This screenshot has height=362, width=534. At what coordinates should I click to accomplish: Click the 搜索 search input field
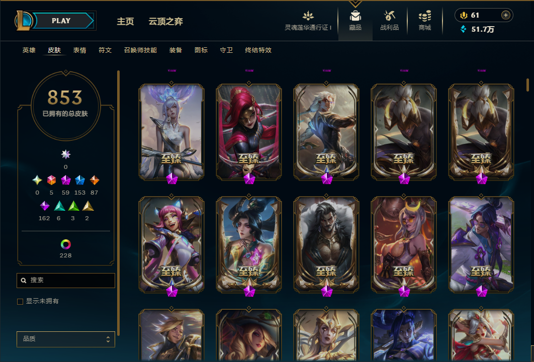(66, 280)
